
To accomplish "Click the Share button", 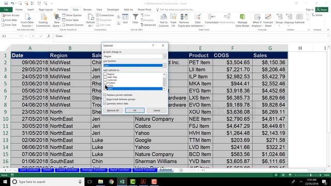I will pyautogui.click(x=322, y=9).
